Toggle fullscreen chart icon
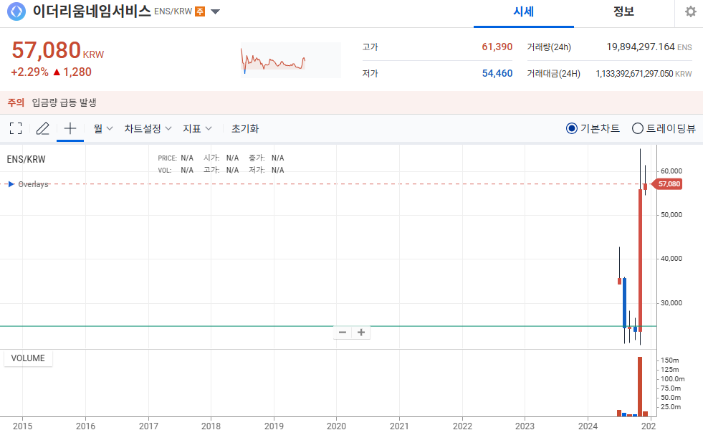The width and height of the screenshot is (703, 430). (x=16, y=129)
